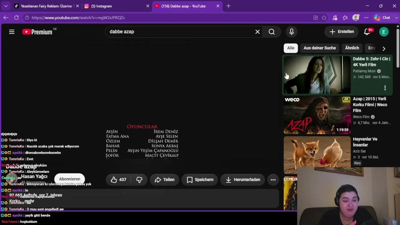Close the TikTok Fairy Reklamı tab
Image resolution: width=400 pixels, height=225 pixels.
click(77, 6)
